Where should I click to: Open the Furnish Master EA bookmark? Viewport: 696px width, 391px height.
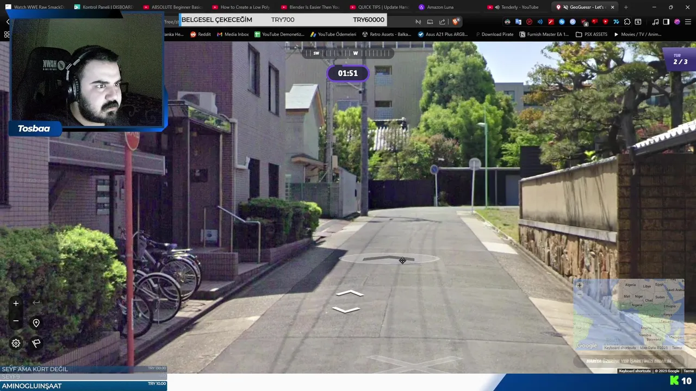[x=544, y=34]
